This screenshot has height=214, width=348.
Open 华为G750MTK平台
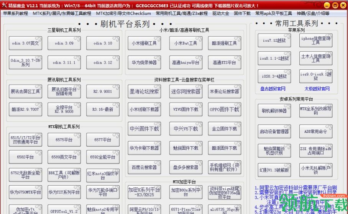point(25,192)
